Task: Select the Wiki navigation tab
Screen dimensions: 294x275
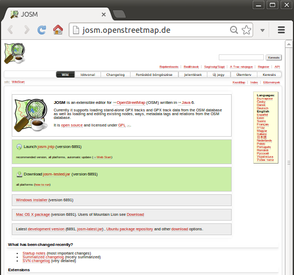Action: click(65, 74)
